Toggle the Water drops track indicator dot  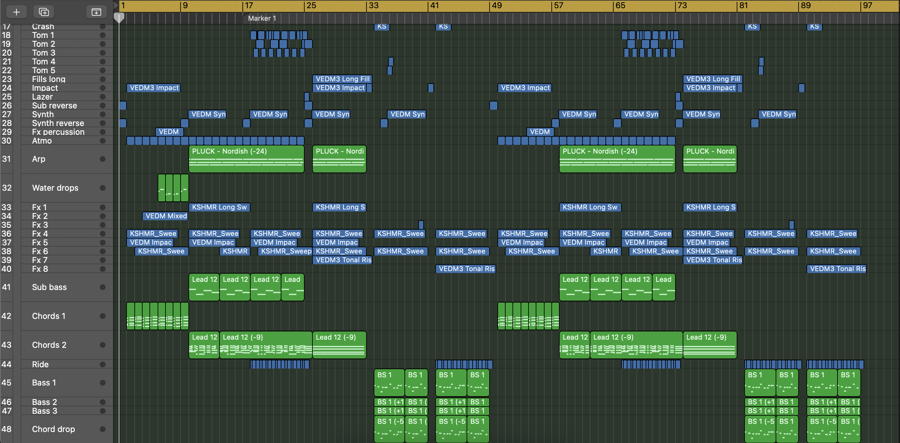coord(102,188)
